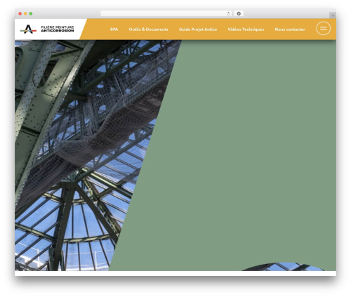
Task: Click the download icon beside the address bar
Action: [239, 14]
